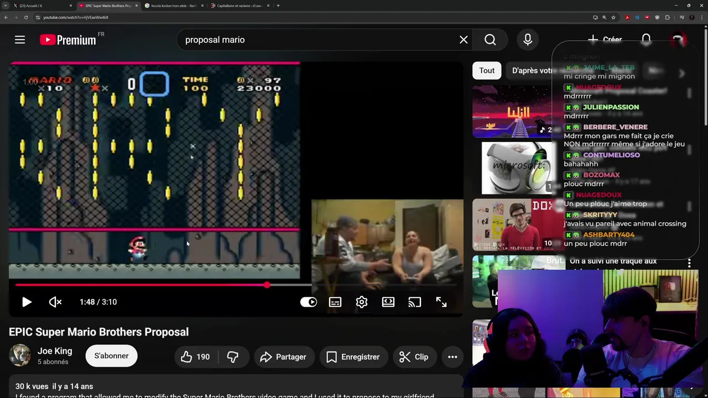This screenshot has height=398, width=708.
Task: Unmute the video volume
Action: (55, 302)
